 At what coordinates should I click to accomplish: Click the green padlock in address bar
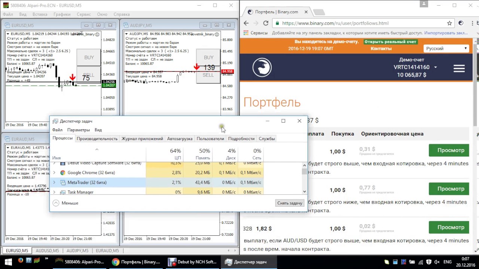click(277, 23)
